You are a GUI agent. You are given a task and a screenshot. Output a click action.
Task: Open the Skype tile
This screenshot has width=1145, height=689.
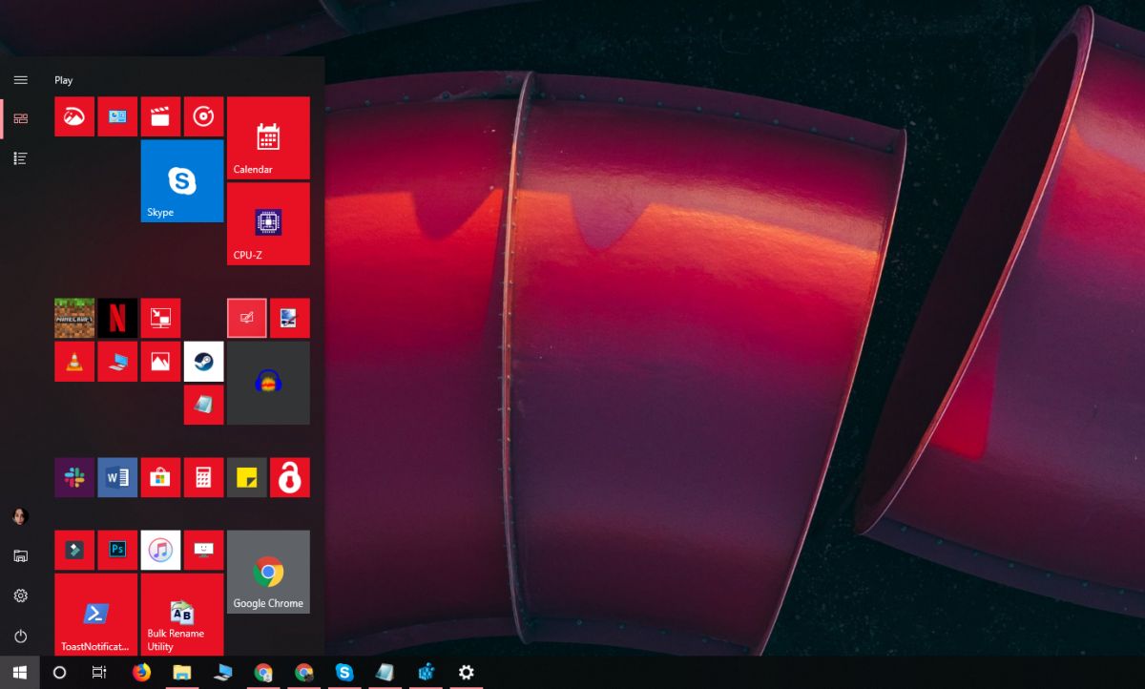181,180
